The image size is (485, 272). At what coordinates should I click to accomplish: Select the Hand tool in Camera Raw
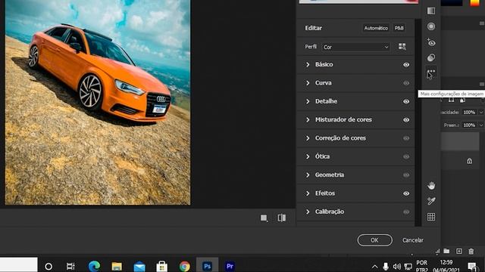pos(431,185)
